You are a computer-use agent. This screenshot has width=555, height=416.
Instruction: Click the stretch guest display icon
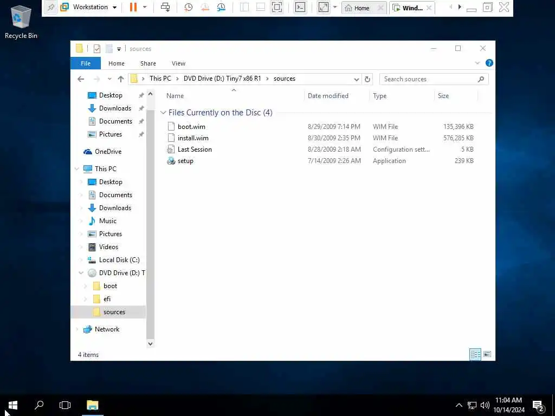click(324, 7)
